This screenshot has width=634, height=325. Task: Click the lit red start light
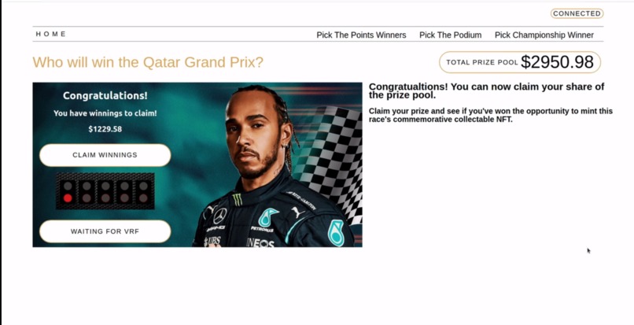[68, 198]
